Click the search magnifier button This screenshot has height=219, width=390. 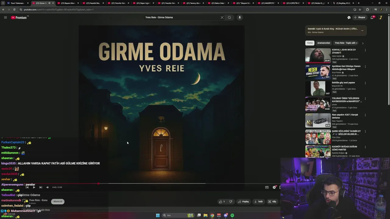229,17
